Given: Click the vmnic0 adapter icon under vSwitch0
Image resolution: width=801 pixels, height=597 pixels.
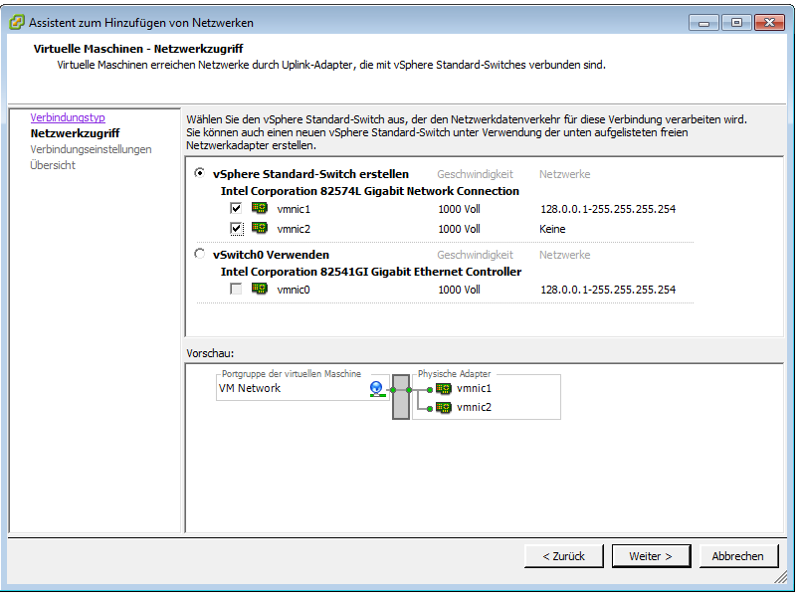Looking at the screenshot, I should coord(259,290).
